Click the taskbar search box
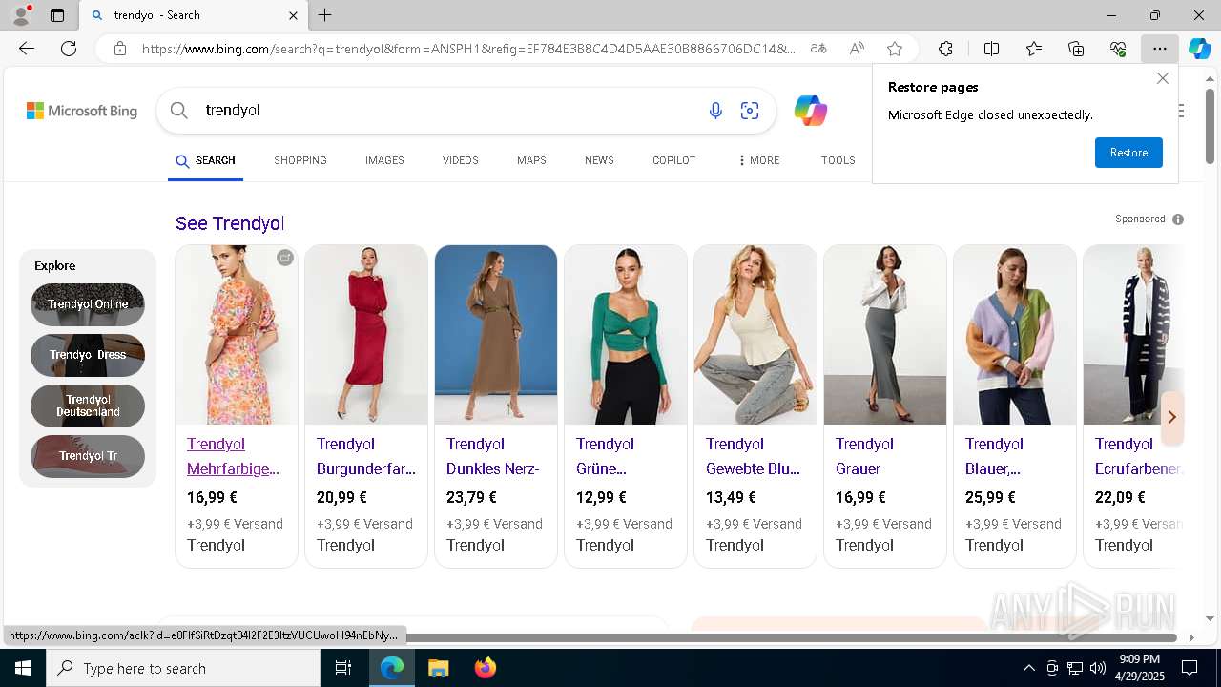 tap(183, 668)
